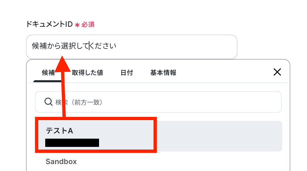Click the blacked-out ID under テストA

tap(72, 143)
